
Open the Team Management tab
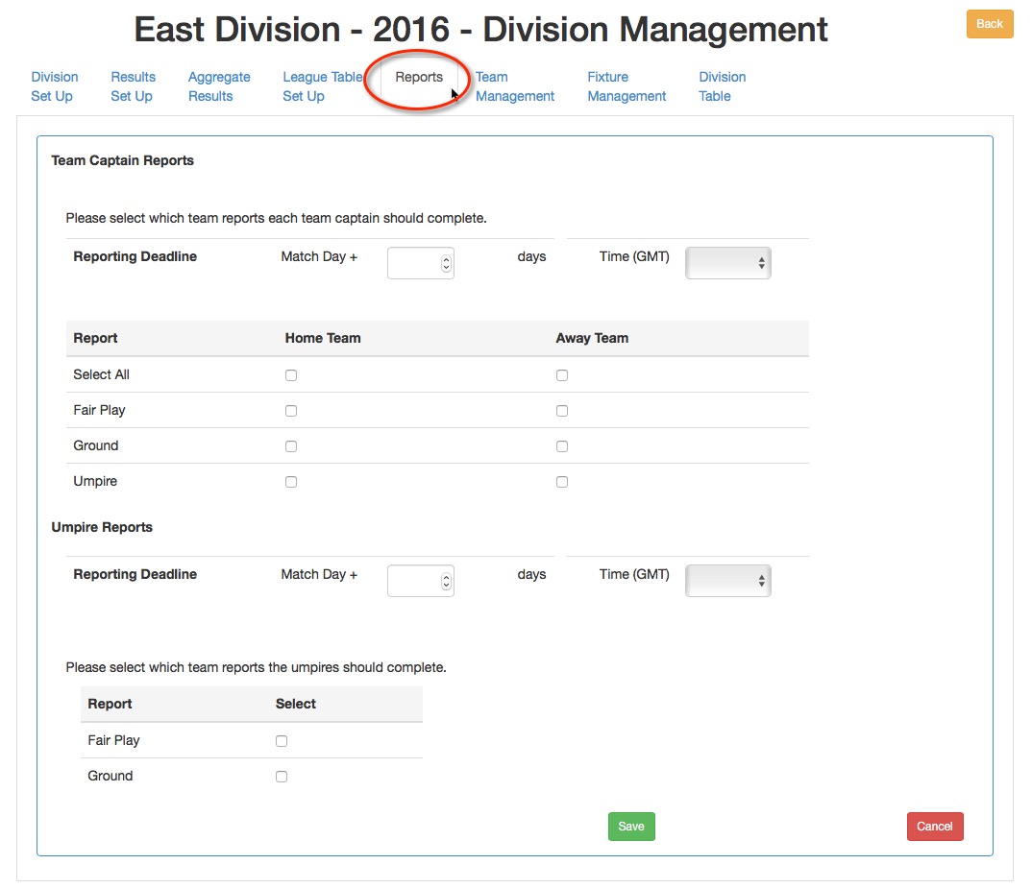(x=515, y=86)
